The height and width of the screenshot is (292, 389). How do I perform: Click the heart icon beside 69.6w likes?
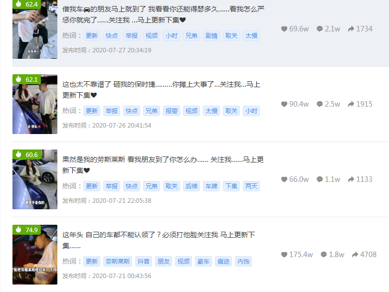284,29
